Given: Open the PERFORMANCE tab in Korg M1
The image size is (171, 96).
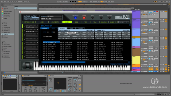Looking at the screenshot, I should (x=29, y=22).
